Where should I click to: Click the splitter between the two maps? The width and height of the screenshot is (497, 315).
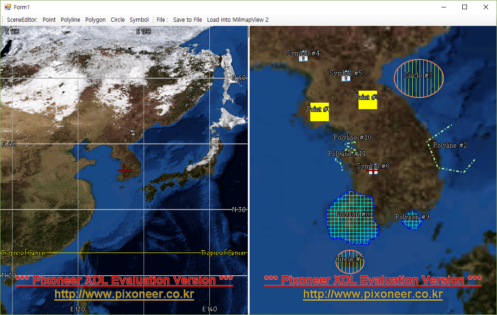(249, 170)
